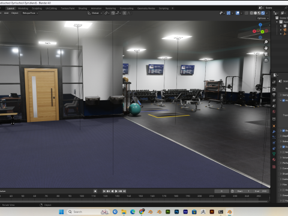Play the animation in reverse

(x=112, y=191)
